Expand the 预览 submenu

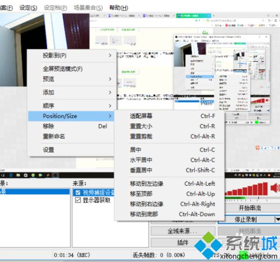(71, 79)
